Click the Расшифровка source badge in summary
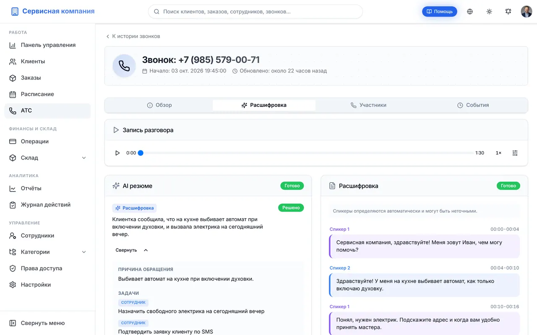This screenshot has height=335, width=537. pyautogui.click(x=134, y=208)
